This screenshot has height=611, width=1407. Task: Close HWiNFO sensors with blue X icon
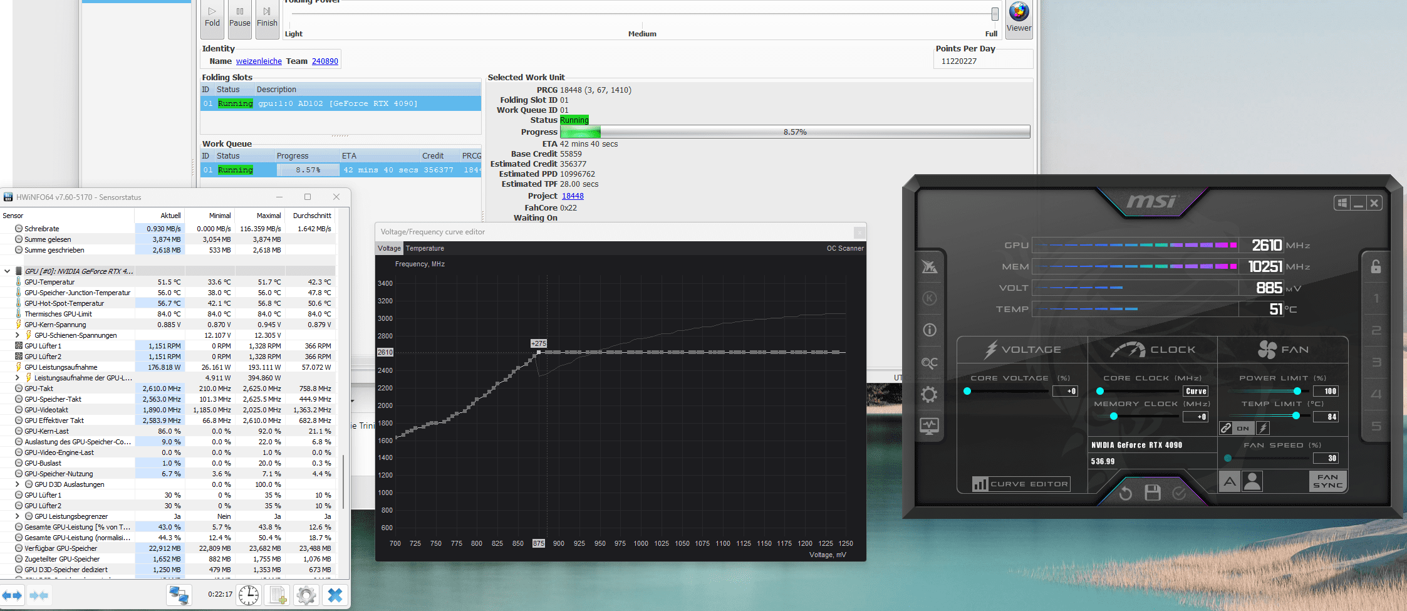[x=335, y=595]
